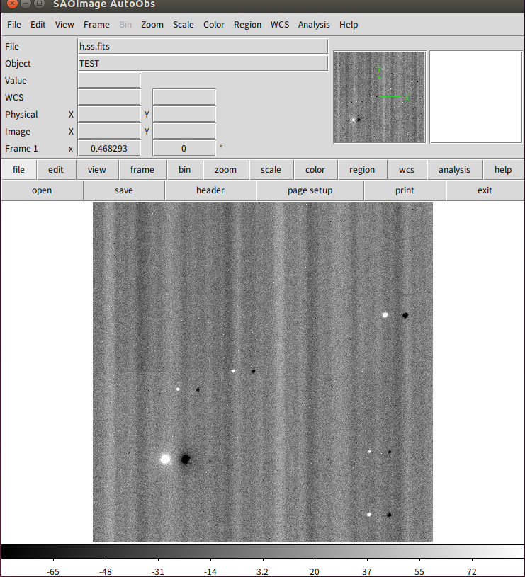The width and height of the screenshot is (525, 577).
Task: Click the File name field showing h.ss.fits
Action: (203, 46)
